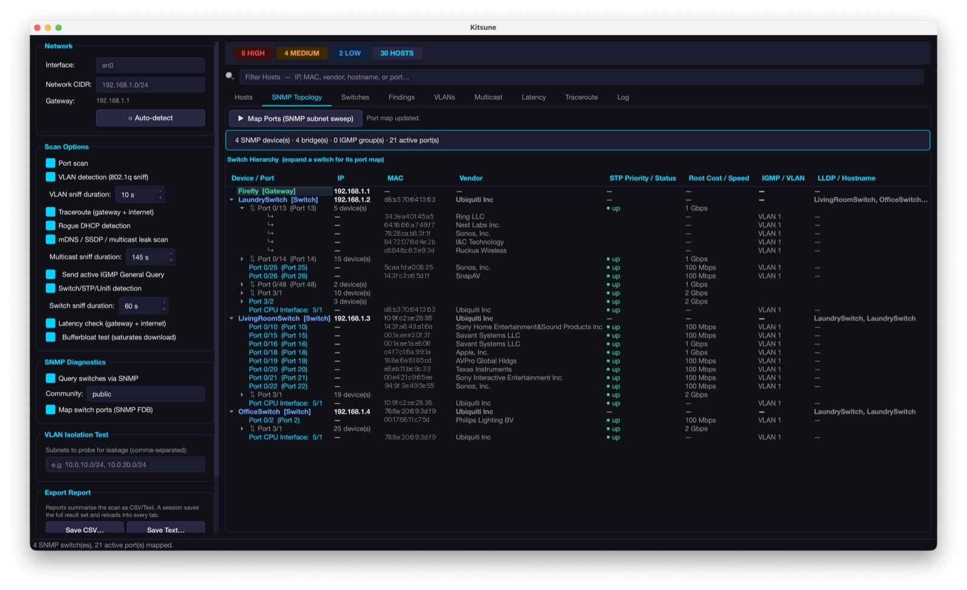967x590 pixels.
Task: Expand OfficeSwitch Port 3/1 with 25 devices
Action: [x=242, y=429]
